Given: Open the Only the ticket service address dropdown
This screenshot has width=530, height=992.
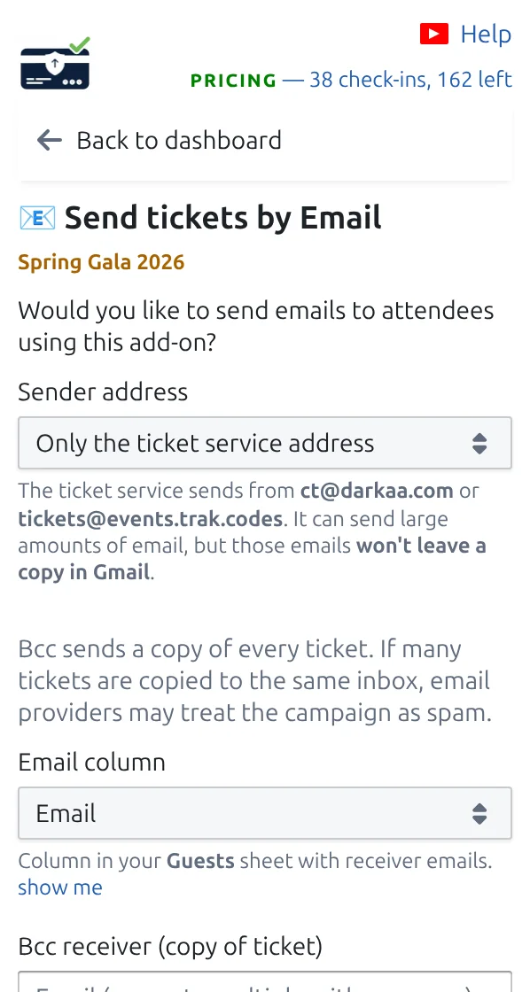Looking at the screenshot, I should pos(265,443).
